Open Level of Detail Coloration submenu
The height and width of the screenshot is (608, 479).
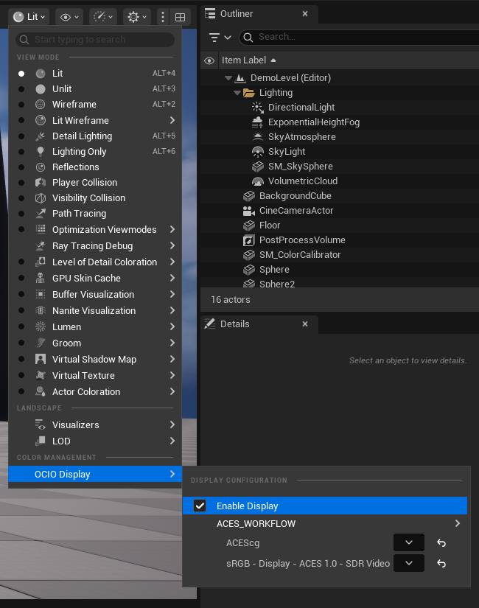pos(95,262)
